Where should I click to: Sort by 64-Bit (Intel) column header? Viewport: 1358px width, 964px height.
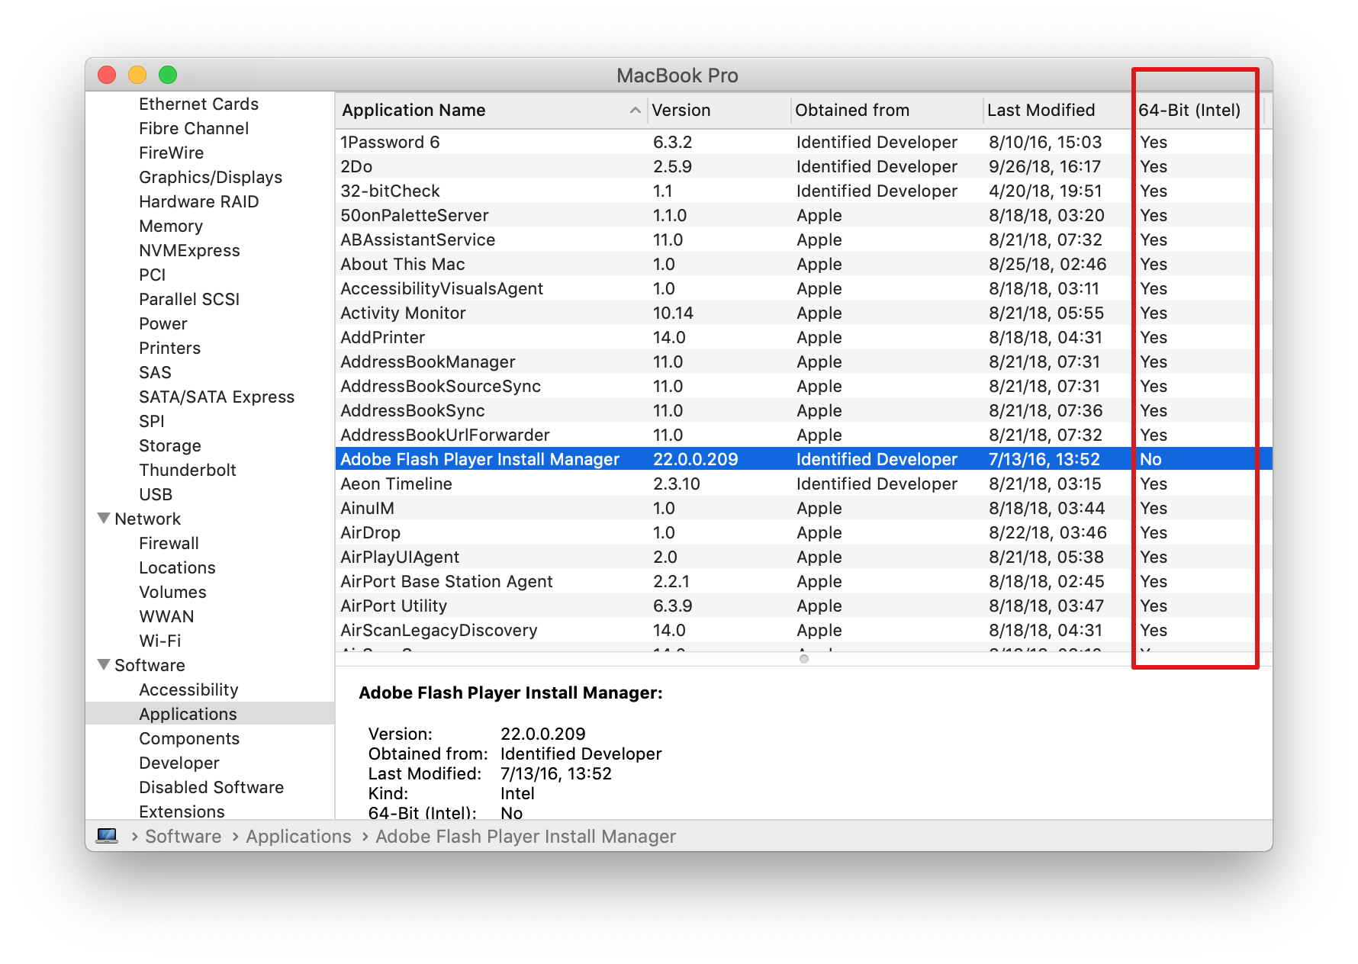[x=1199, y=111]
